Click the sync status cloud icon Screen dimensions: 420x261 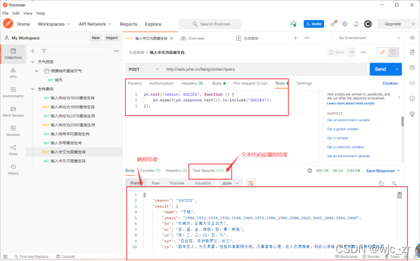(x=294, y=24)
